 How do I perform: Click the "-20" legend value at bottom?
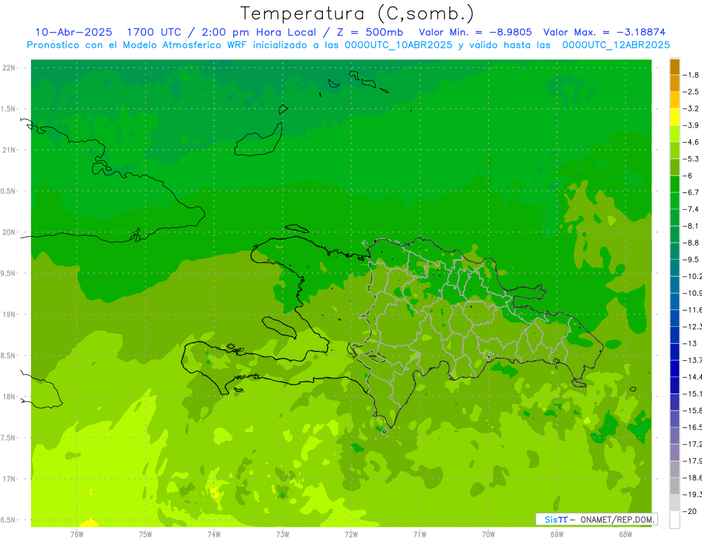pos(691,512)
